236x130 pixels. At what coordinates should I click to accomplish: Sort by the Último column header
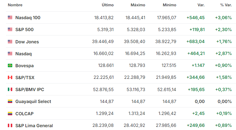pos(108,5)
